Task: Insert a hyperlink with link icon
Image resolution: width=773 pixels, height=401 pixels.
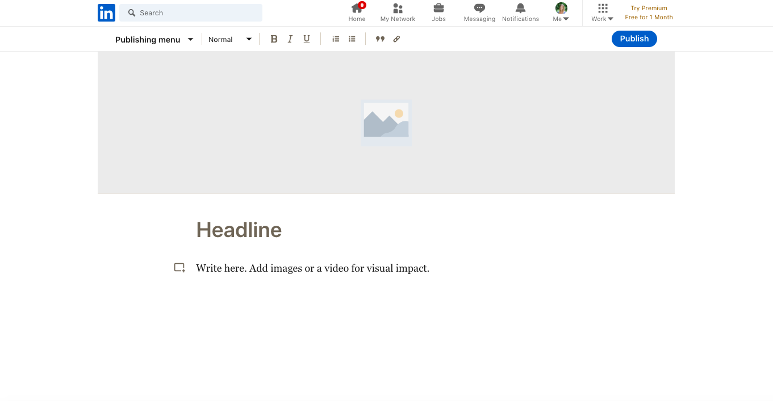Action: 396,39
